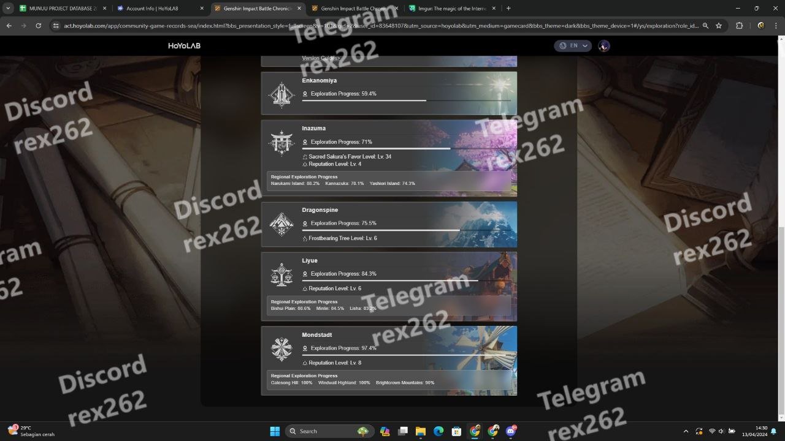Open the user avatar in HoYoLAB header
Viewport: 785px width, 441px height.
[x=603, y=46]
